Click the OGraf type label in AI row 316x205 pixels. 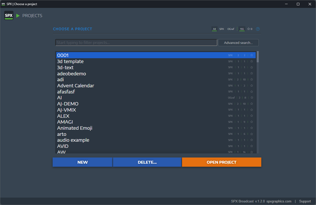(231, 98)
